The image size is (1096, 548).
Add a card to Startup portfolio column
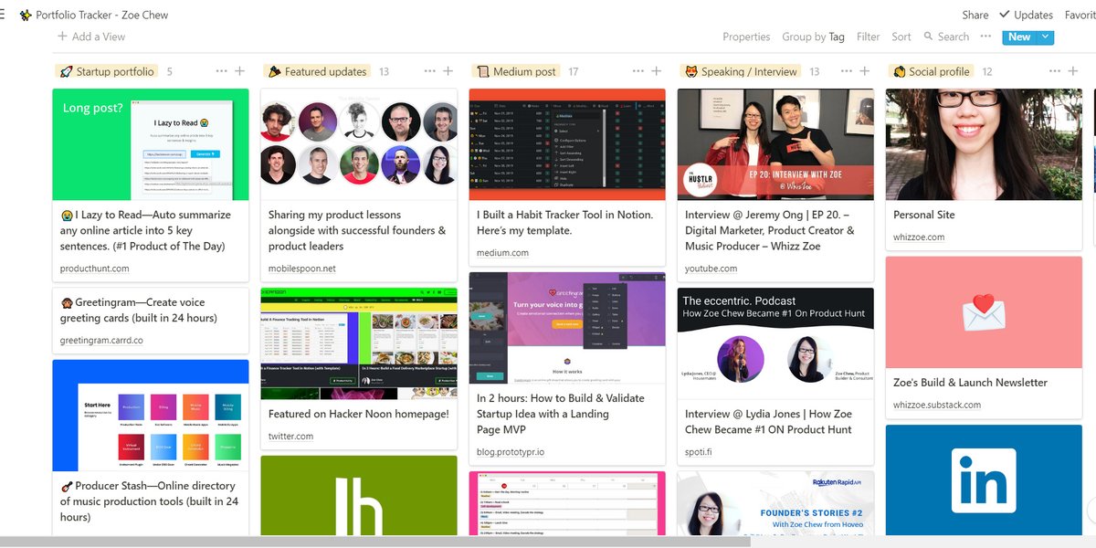[x=239, y=71]
